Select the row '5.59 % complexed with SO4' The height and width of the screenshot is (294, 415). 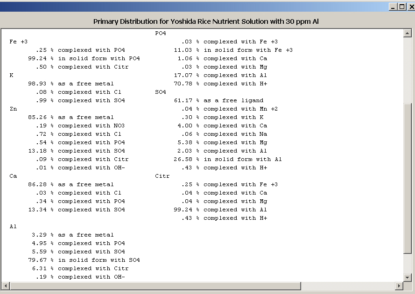click(x=78, y=252)
